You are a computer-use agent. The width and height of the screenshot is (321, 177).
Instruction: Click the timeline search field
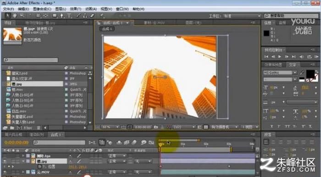[x=59, y=143]
